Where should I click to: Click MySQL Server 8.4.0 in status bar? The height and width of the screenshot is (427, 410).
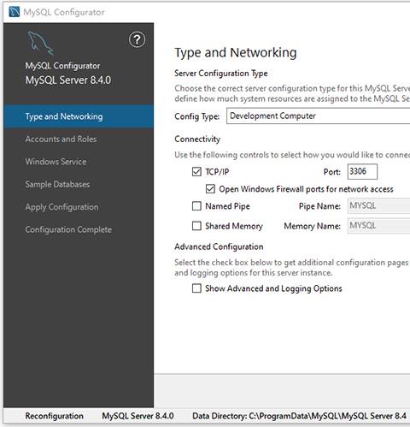point(138,416)
